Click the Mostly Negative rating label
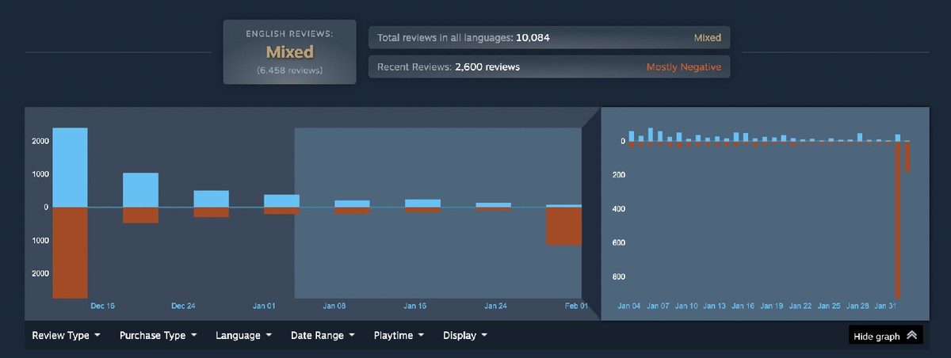 tap(683, 67)
